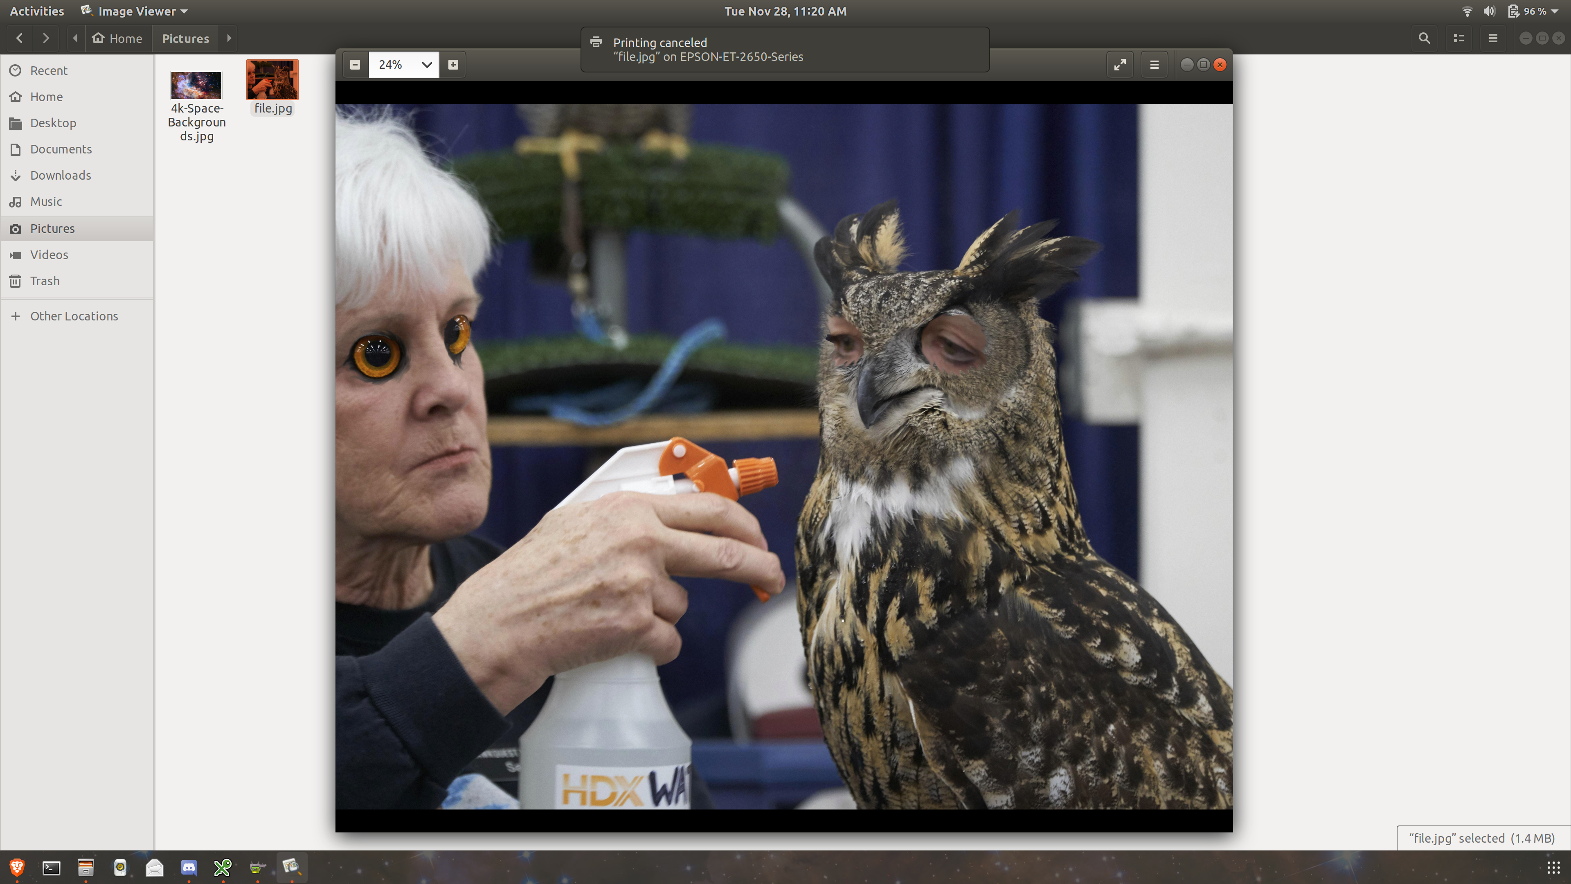Enter fullscreen mode in Image Viewer
Viewport: 1571px width, 884px height.
[1120, 65]
